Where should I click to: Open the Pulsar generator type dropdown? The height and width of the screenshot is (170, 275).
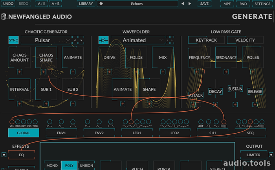tap(46, 40)
